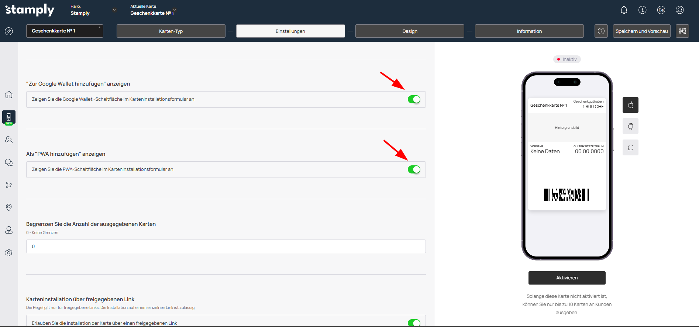Switch preview to Android device icon
The width and height of the screenshot is (699, 327).
[630, 126]
